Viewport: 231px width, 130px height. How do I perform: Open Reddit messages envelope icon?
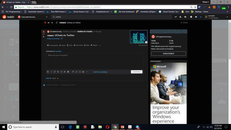[196, 17]
